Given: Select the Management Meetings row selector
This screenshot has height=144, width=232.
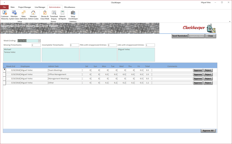Looking at the screenshot, I should (4, 79).
